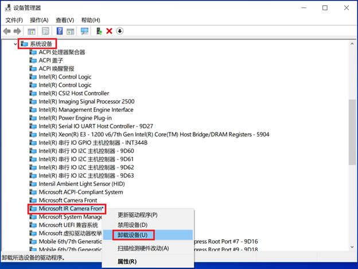Select Microsoft UEFI 兼容系统 device
Image resolution: width=358 pixels, height=269 pixels.
68,225
